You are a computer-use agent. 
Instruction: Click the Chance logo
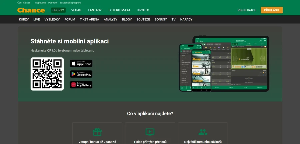[x=31, y=10]
